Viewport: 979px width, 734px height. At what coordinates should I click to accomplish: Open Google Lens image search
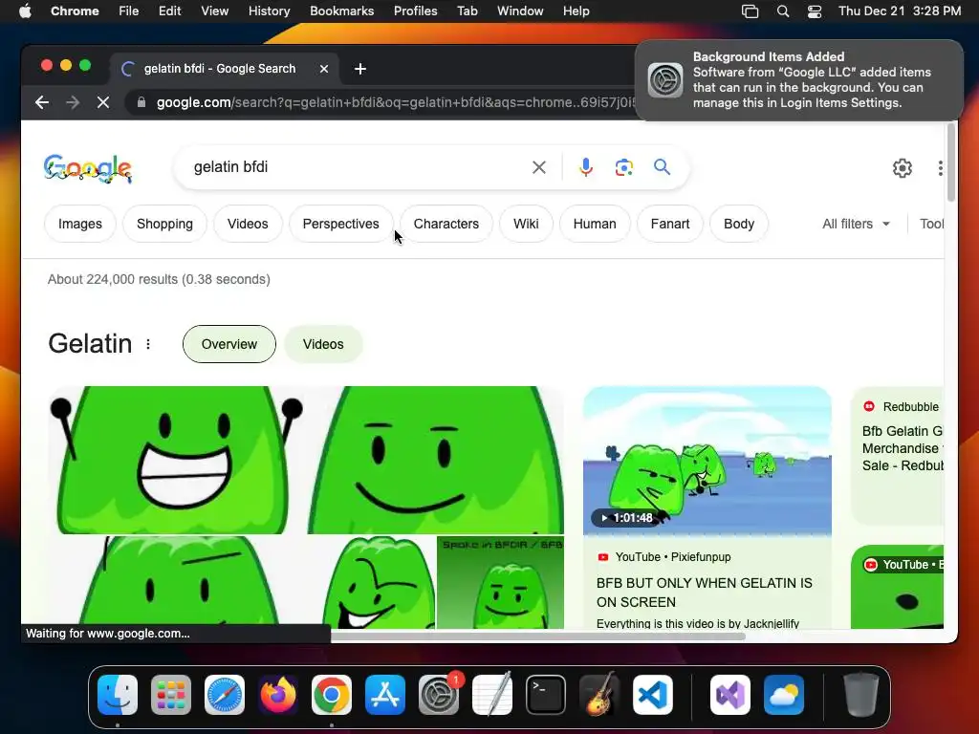[x=623, y=167]
